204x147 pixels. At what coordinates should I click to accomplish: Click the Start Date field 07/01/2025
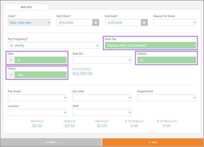[x=74, y=22]
